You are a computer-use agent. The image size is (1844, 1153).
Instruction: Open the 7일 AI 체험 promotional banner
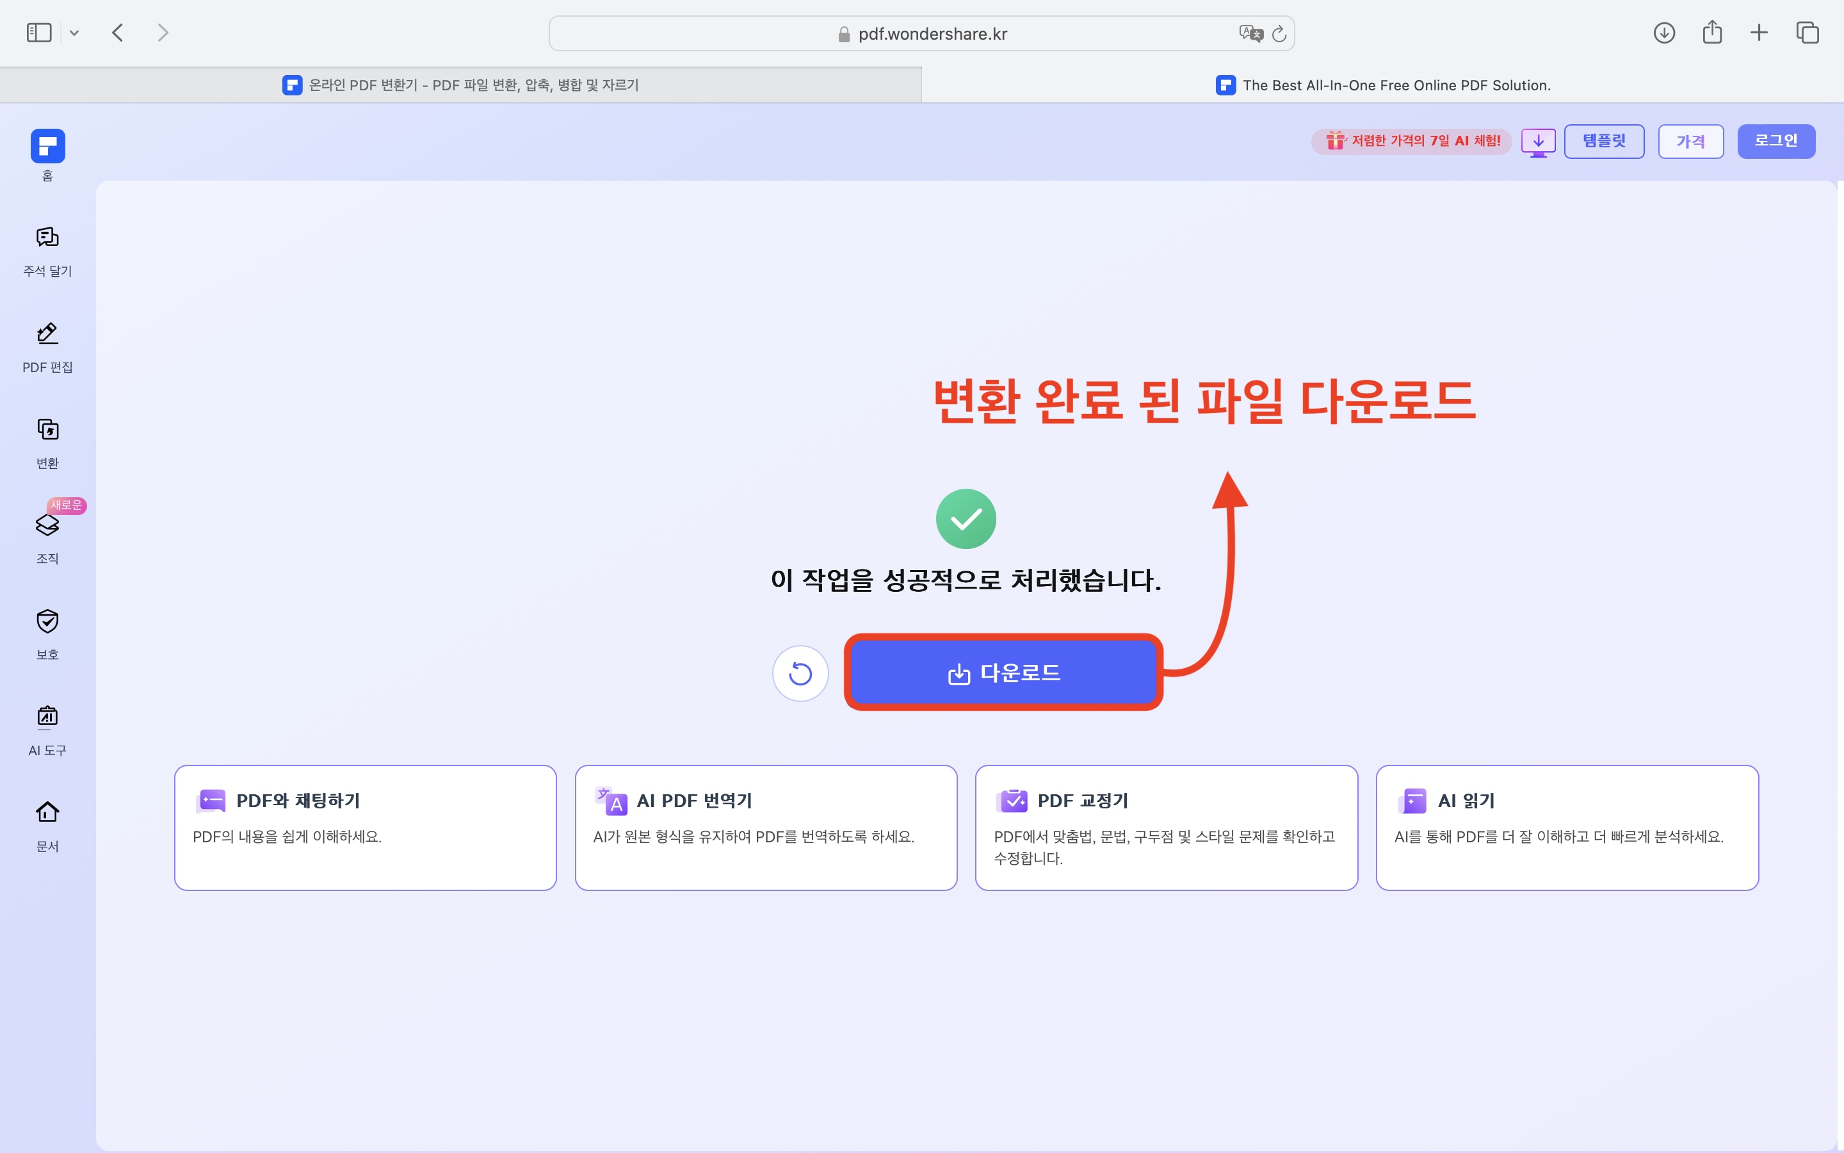[x=1411, y=141]
